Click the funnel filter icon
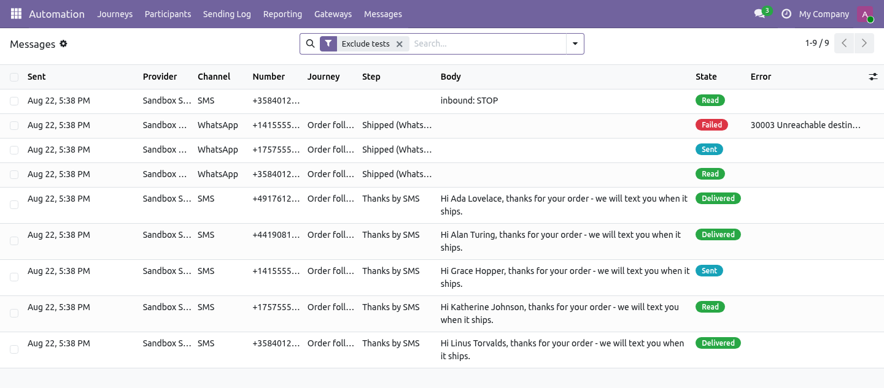This screenshot has width=884, height=388. (x=328, y=44)
